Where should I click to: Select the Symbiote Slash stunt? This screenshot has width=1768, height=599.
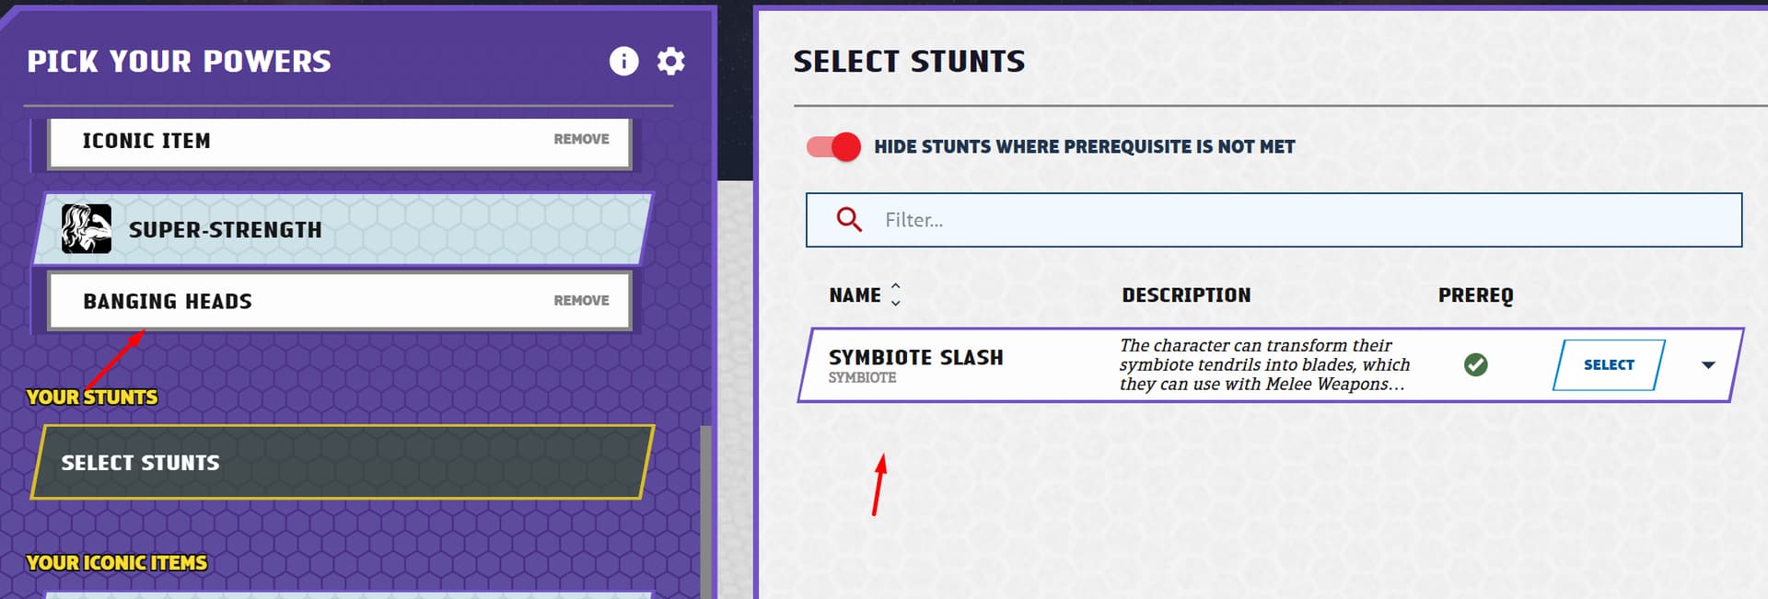coord(1609,365)
